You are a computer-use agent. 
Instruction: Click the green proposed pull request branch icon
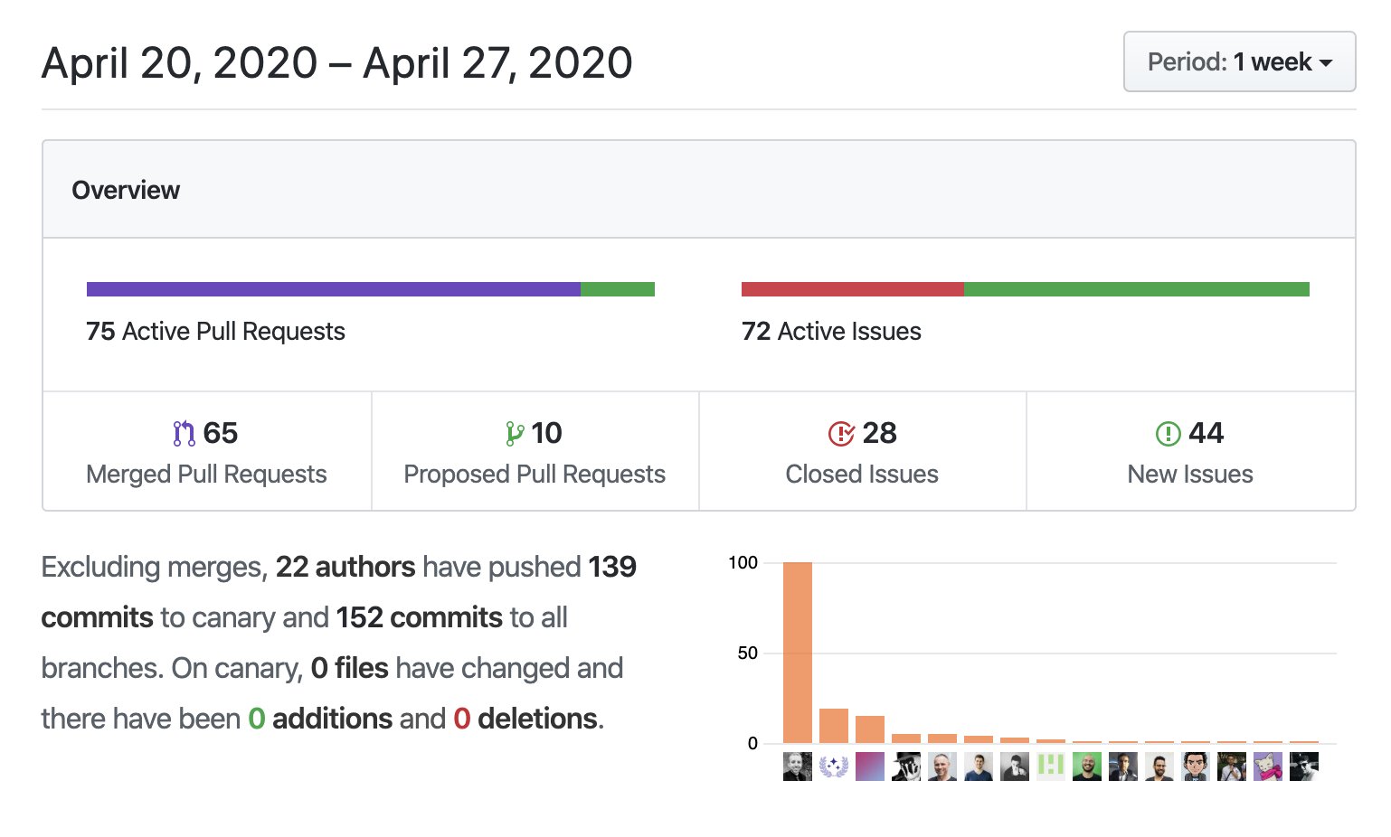point(515,434)
